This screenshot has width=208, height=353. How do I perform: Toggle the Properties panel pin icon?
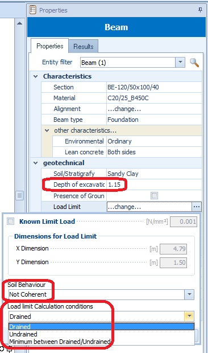point(200,10)
